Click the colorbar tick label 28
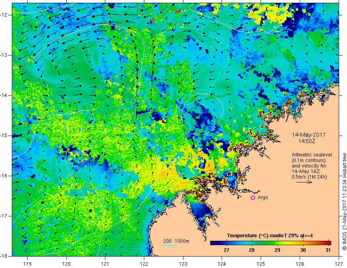The image size is (347, 268). pyautogui.click(x=252, y=250)
